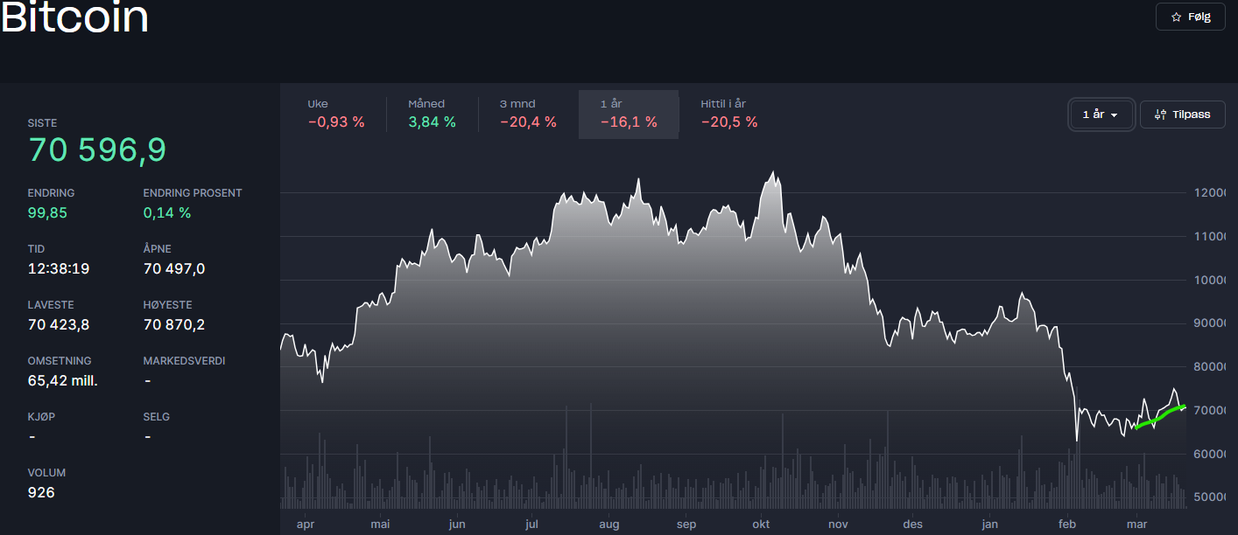Click the sliders icon in Tilpass button
Viewport: 1238px width, 535px height.
(1161, 115)
